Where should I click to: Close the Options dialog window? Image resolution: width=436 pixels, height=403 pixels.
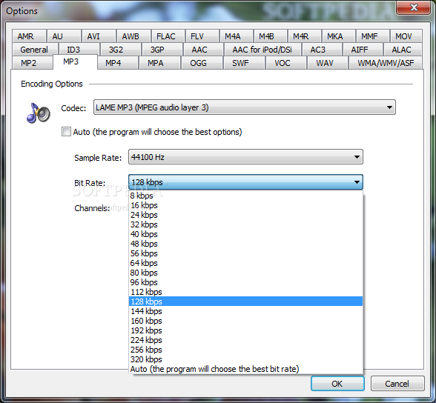click(414, 7)
